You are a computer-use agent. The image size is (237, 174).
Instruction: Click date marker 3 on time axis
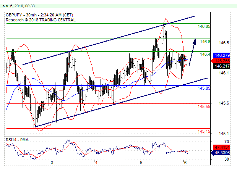52,163
